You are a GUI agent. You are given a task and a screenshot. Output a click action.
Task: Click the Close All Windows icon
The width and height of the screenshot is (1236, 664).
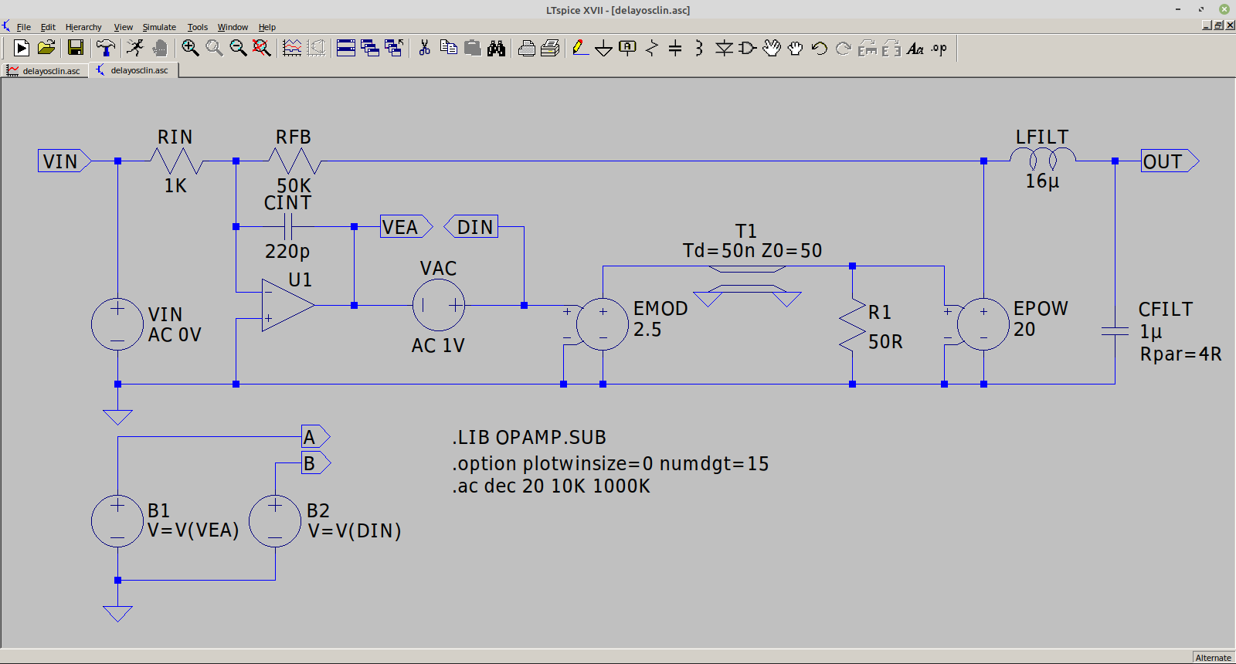394,48
